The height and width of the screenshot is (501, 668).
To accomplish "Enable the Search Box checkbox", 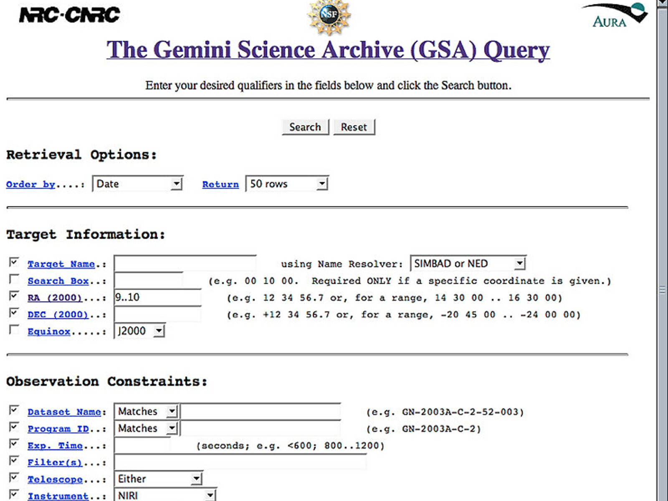I will click(14, 279).
